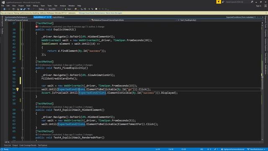268x151 pixels.
Task: Click the 0 references CodeLens above ExplicitWait2
Action: point(45,27)
